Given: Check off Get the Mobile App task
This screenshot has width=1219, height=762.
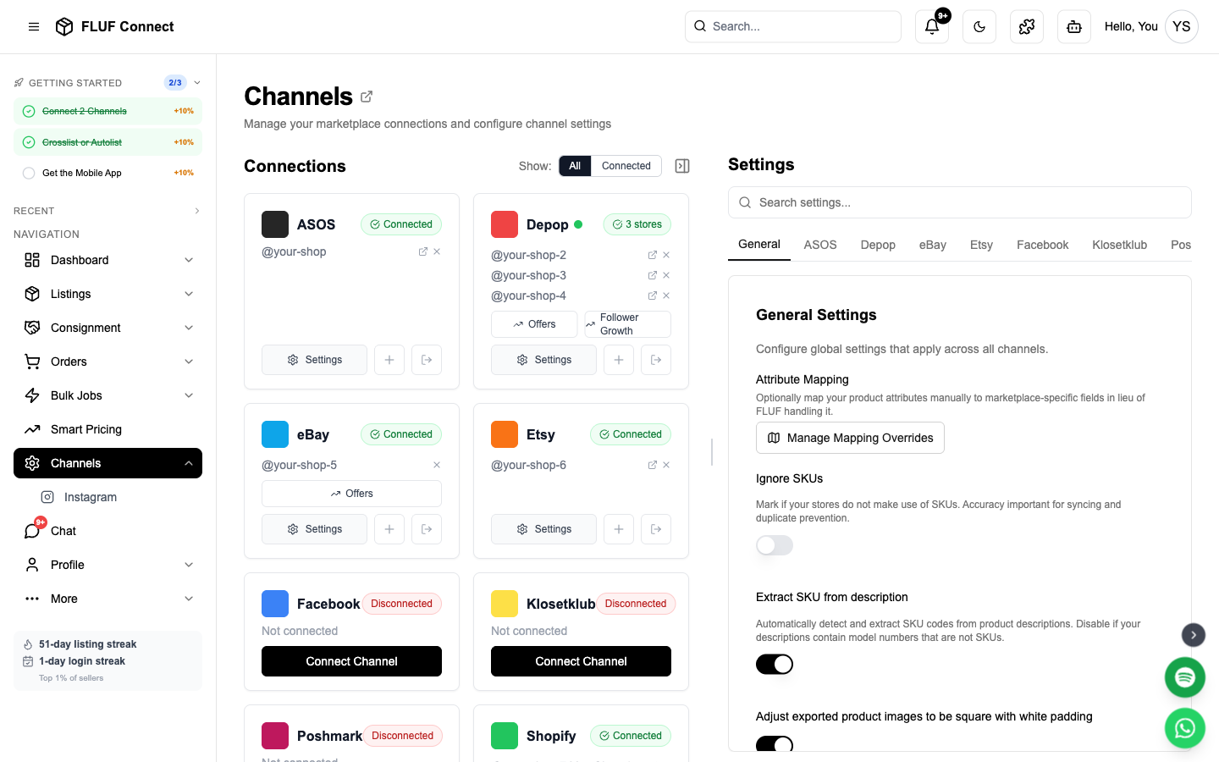Looking at the screenshot, I should click(x=29, y=173).
